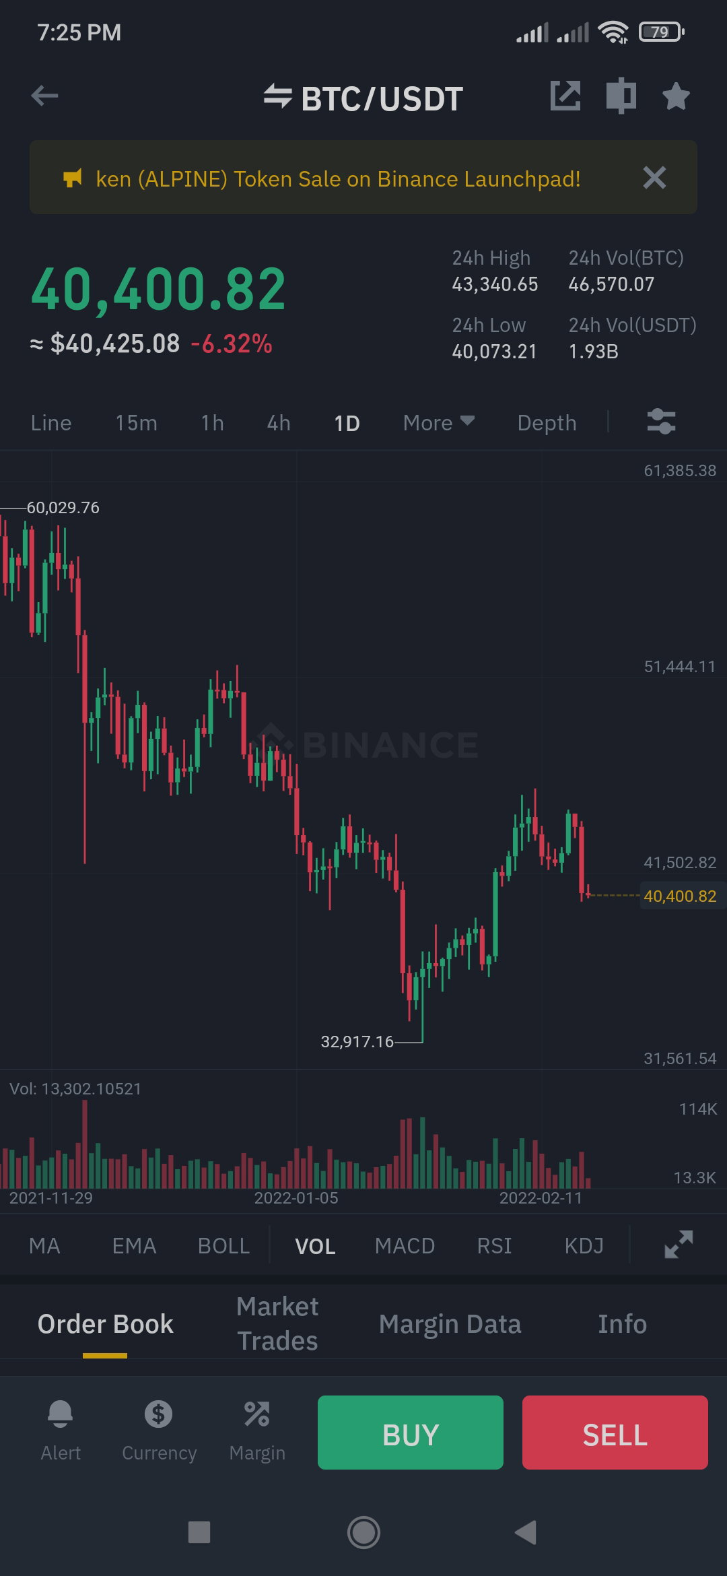Expand the chart to fullscreen

pos(679,1245)
